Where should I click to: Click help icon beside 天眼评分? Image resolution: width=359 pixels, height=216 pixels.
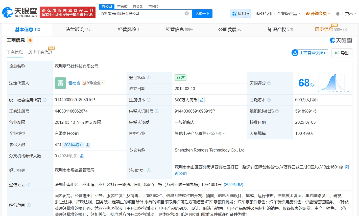[269, 83]
